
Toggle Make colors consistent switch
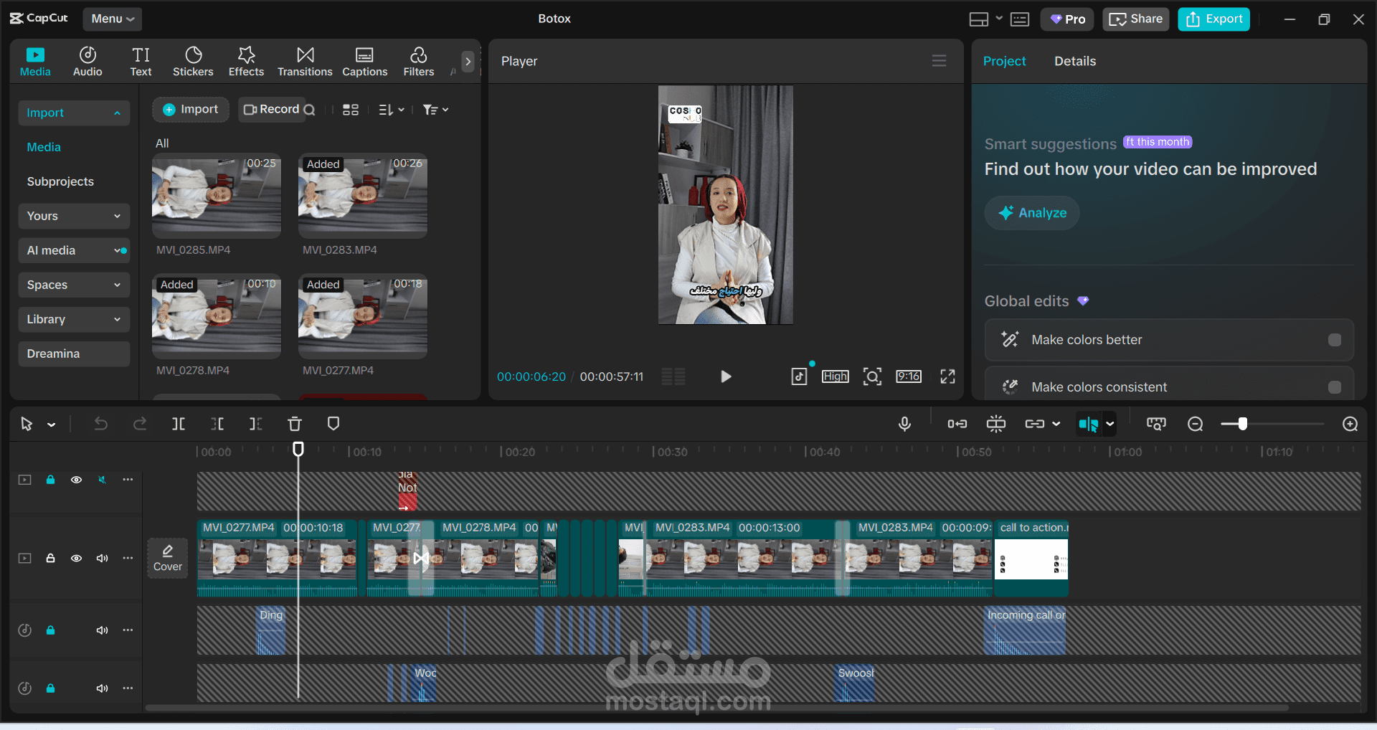[x=1334, y=387]
